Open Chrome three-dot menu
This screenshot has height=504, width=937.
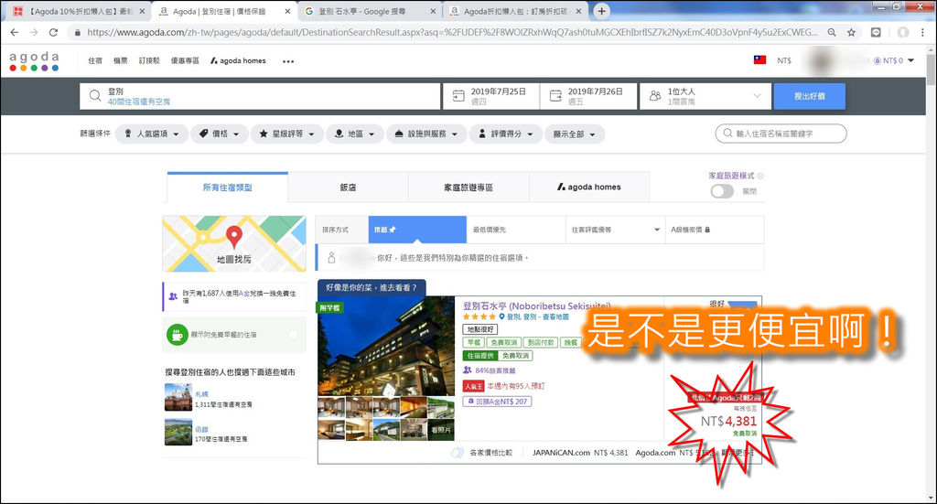[x=922, y=32]
